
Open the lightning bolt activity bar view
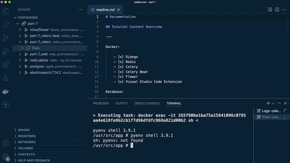point(6,105)
